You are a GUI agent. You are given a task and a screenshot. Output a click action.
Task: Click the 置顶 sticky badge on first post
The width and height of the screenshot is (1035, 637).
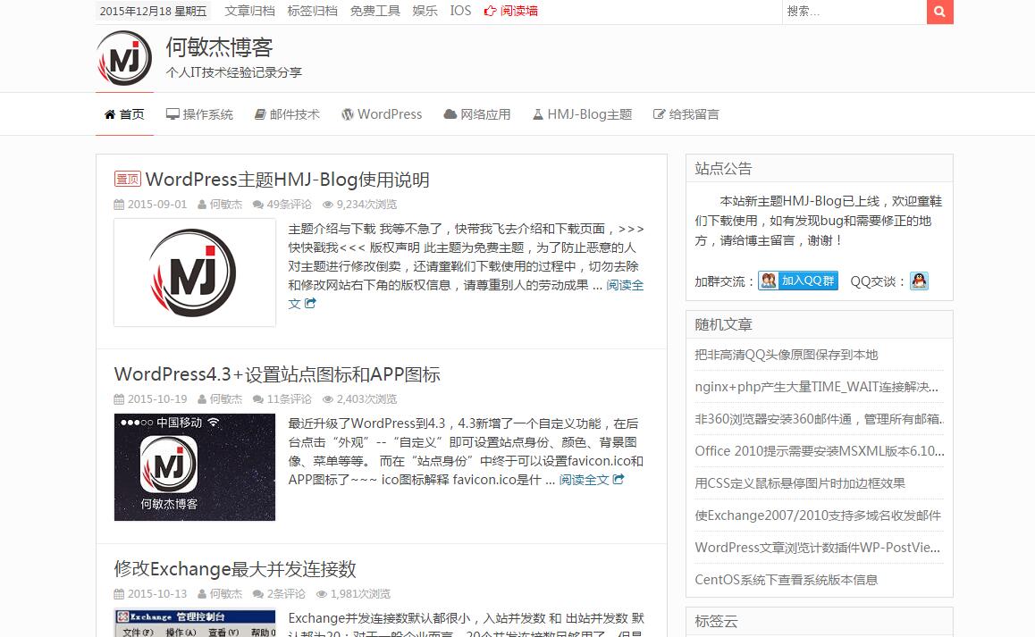[x=128, y=179]
